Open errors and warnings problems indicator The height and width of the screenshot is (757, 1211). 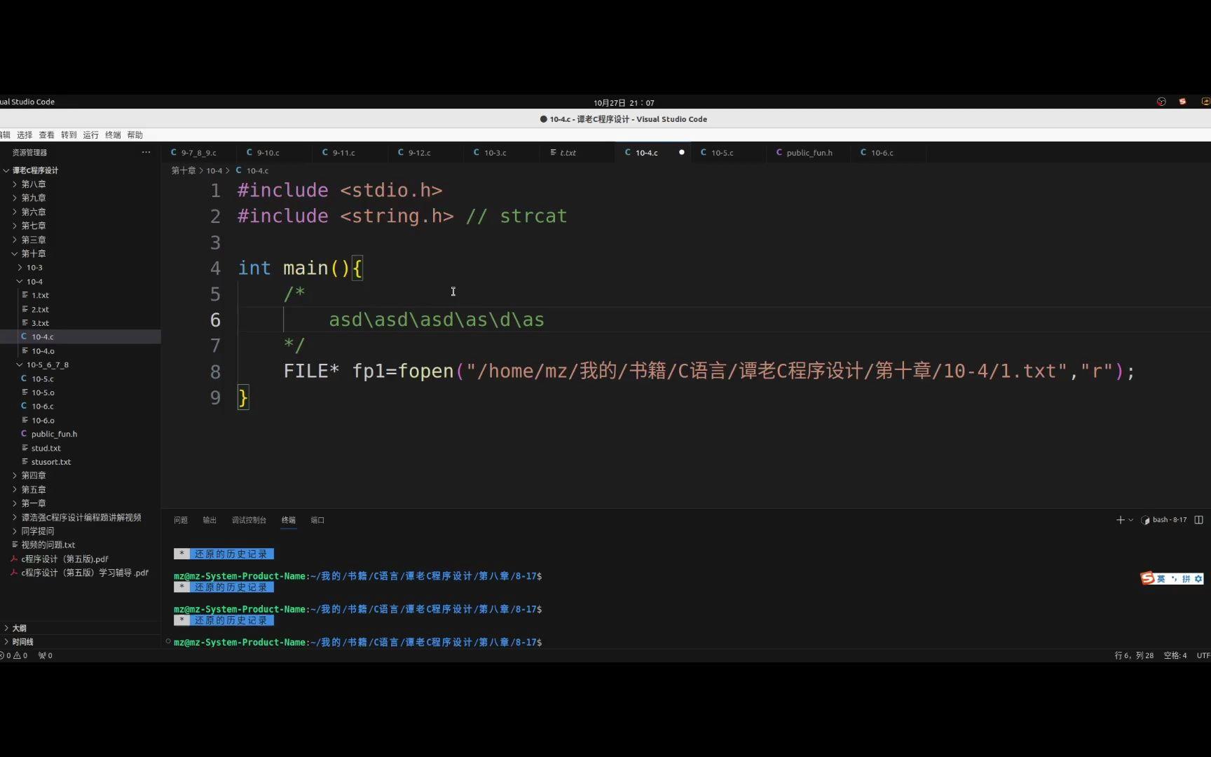15,655
